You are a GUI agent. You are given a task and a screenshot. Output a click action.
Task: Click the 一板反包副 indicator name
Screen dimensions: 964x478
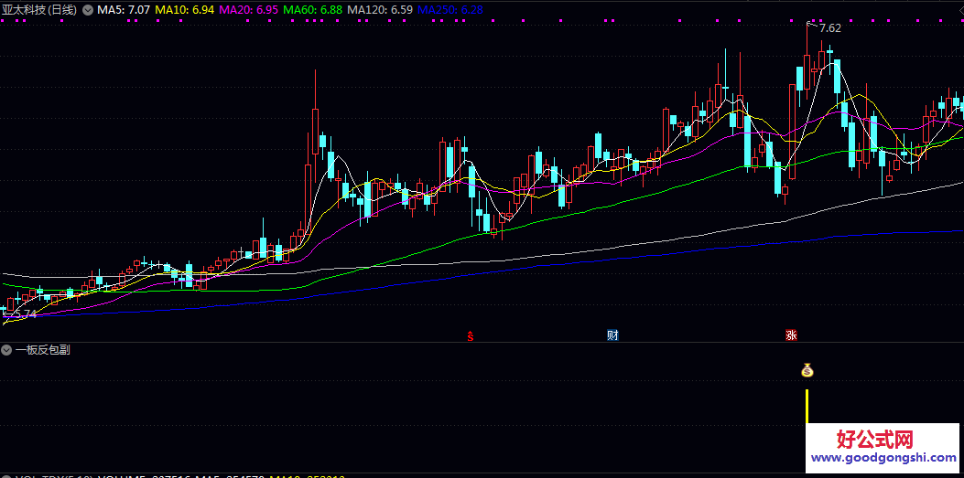pos(43,349)
